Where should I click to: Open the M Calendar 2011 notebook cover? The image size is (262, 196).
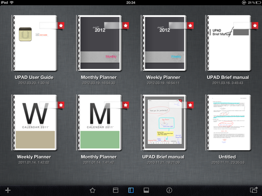(x=99, y=122)
